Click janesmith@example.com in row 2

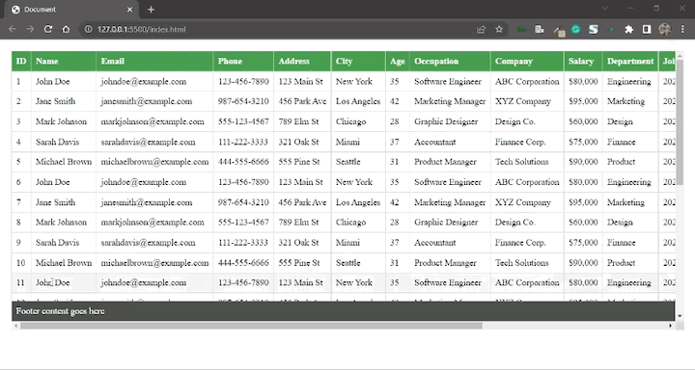(147, 101)
